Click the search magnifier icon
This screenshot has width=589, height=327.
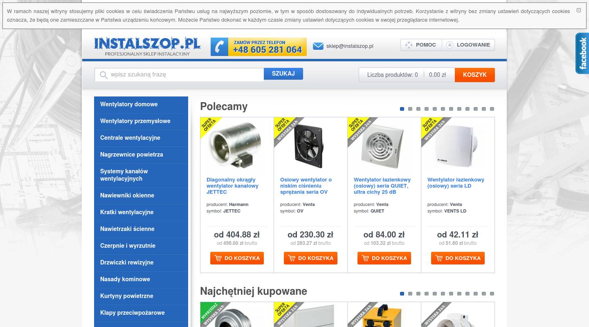coord(103,75)
